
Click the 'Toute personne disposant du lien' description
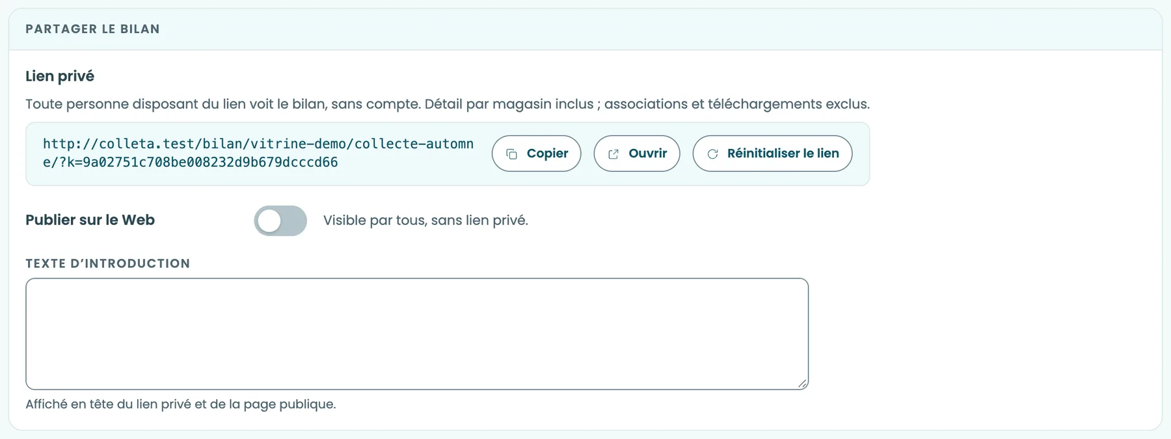(448, 104)
